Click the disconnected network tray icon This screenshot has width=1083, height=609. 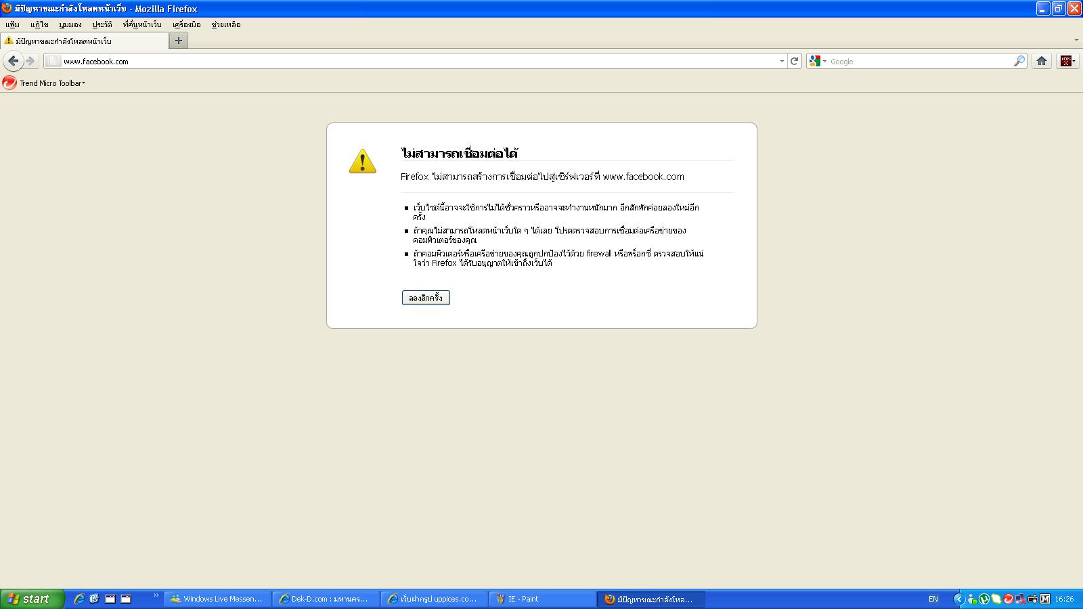(1020, 600)
